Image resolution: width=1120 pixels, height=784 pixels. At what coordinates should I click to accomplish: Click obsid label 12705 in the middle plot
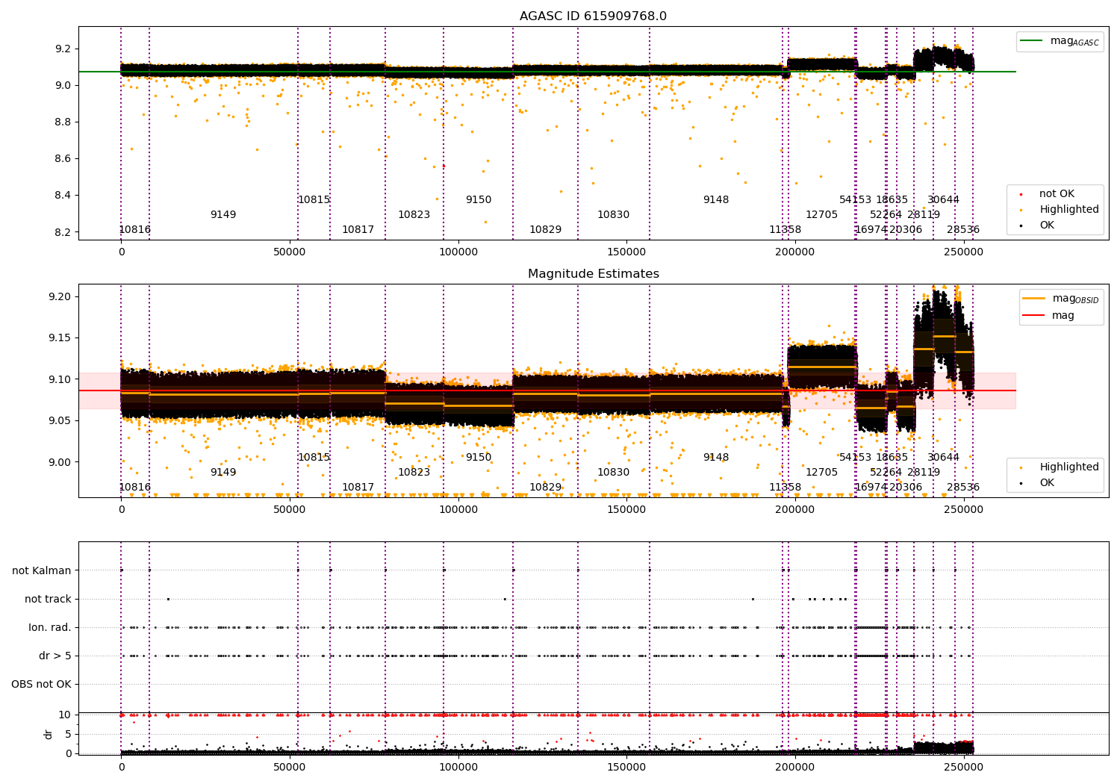point(821,473)
